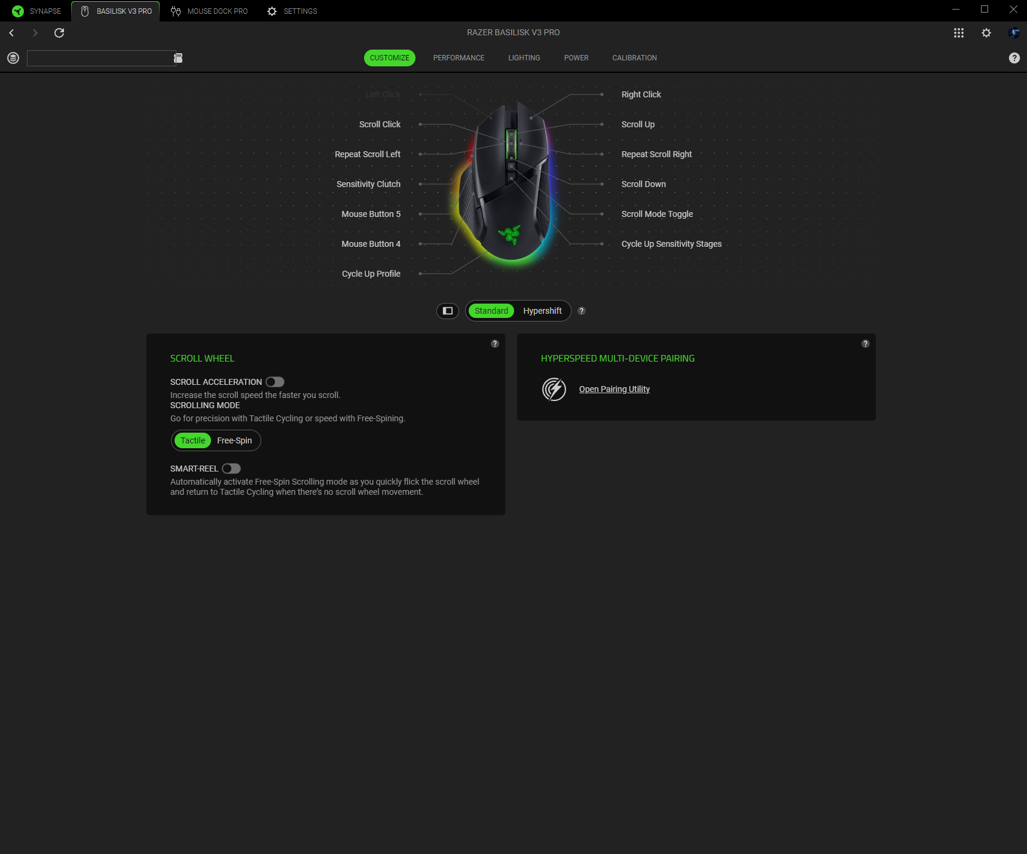Select the Right Click button assignment
1027x854 pixels.
(x=641, y=94)
